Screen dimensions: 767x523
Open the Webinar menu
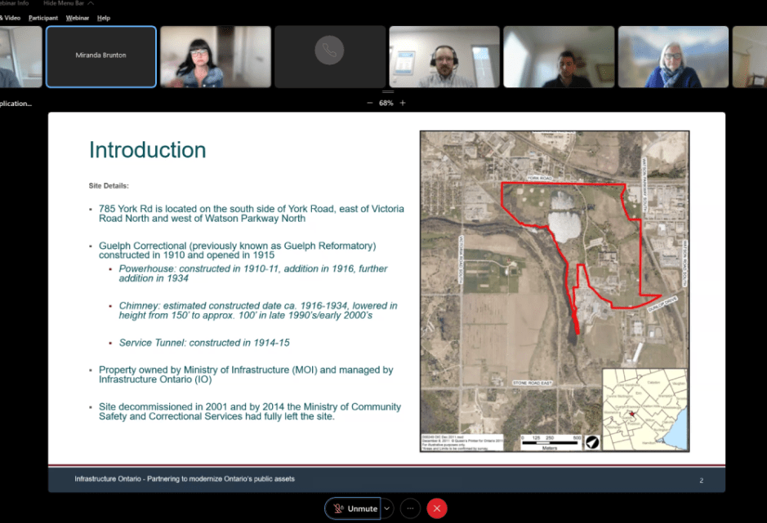[x=78, y=18]
